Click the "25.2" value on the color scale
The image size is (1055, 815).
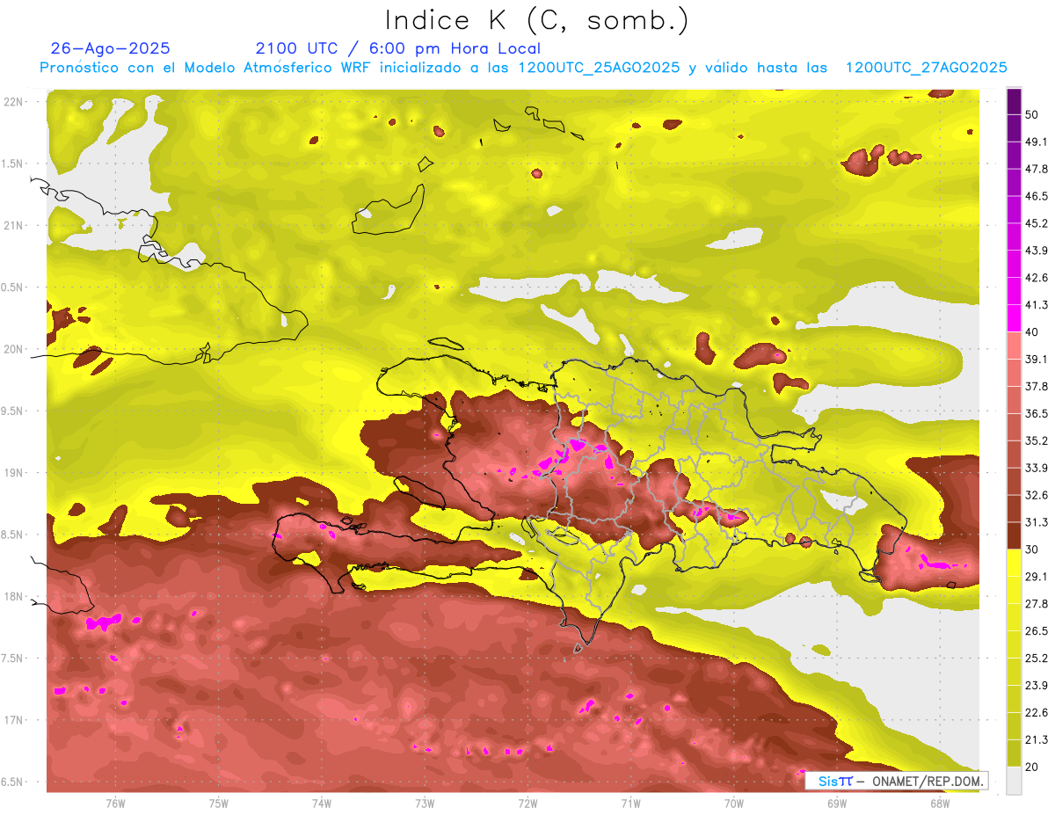coord(1036,659)
